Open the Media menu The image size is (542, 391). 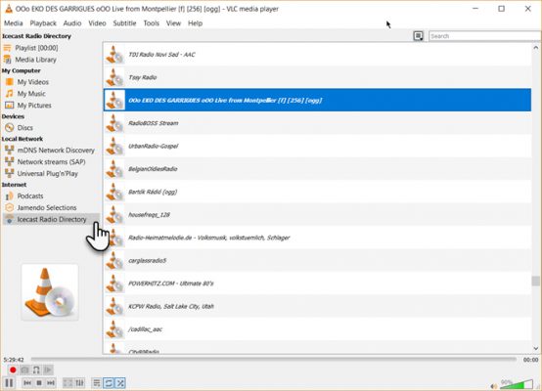click(x=14, y=23)
